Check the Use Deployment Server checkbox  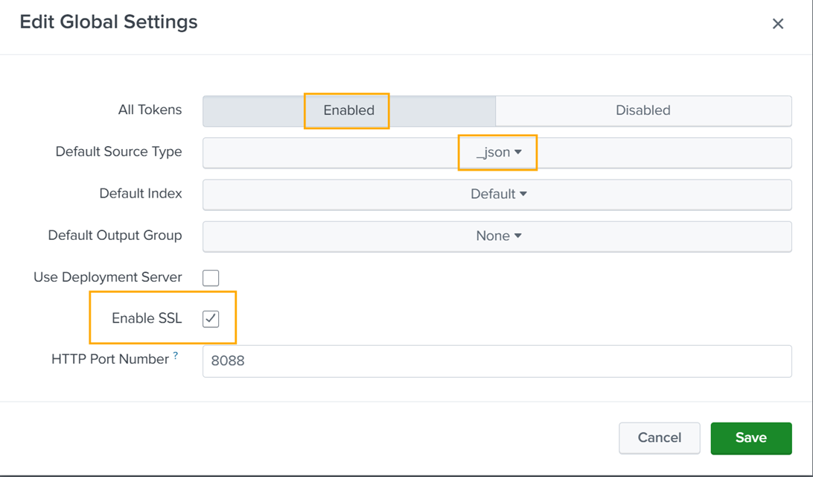pyautogui.click(x=211, y=277)
